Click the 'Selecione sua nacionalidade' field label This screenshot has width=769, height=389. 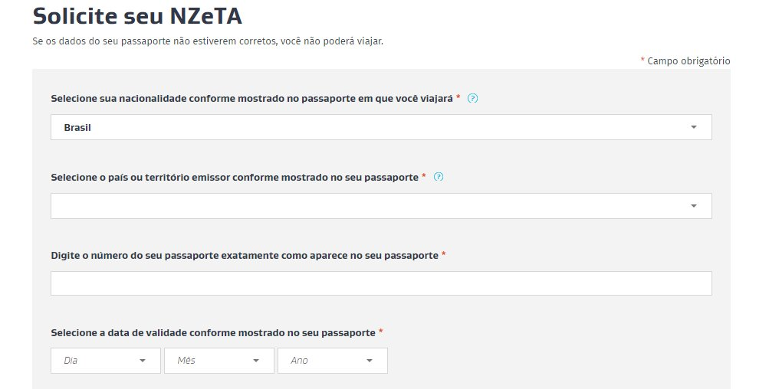[251, 99]
